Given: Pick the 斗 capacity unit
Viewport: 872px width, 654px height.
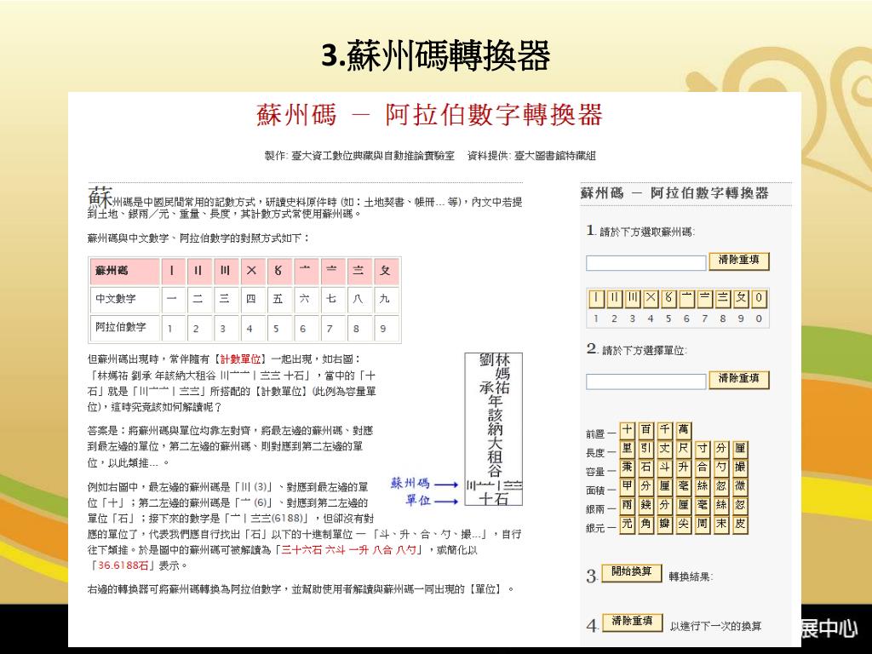Looking at the screenshot, I should tap(664, 468).
